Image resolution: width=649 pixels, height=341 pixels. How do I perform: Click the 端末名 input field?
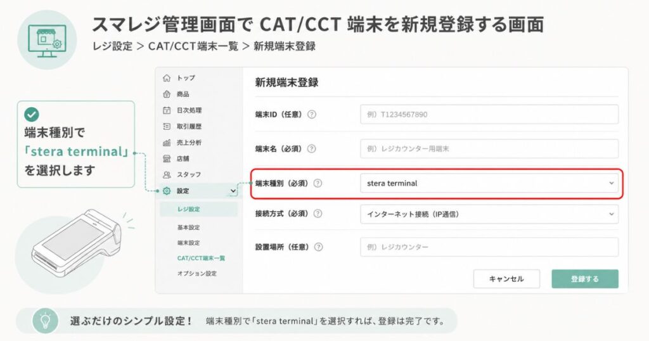pos(489,148)
